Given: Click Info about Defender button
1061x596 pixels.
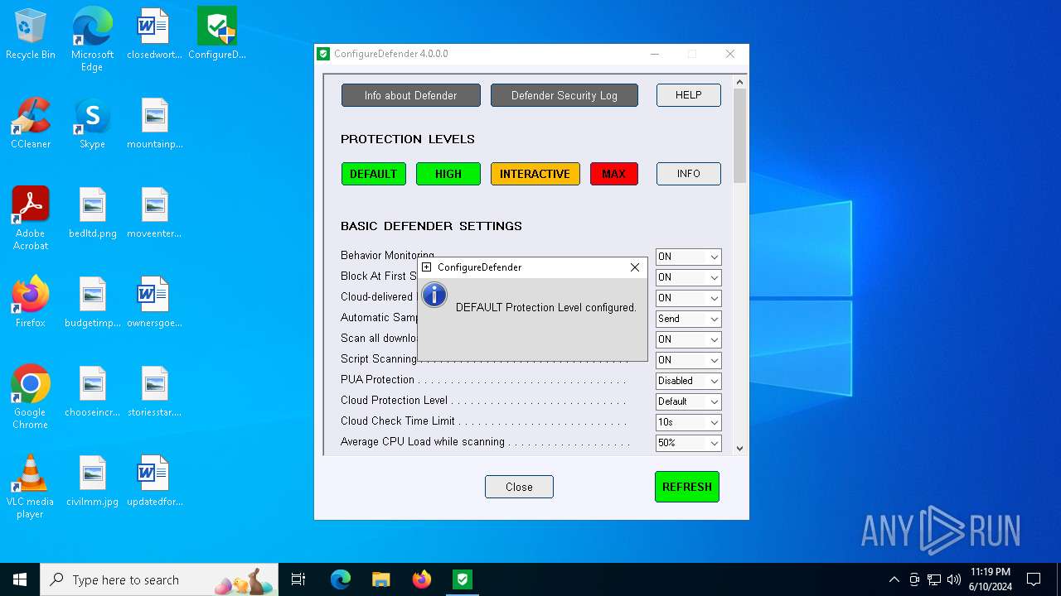Looking at the screenshot, I should 410,95.
